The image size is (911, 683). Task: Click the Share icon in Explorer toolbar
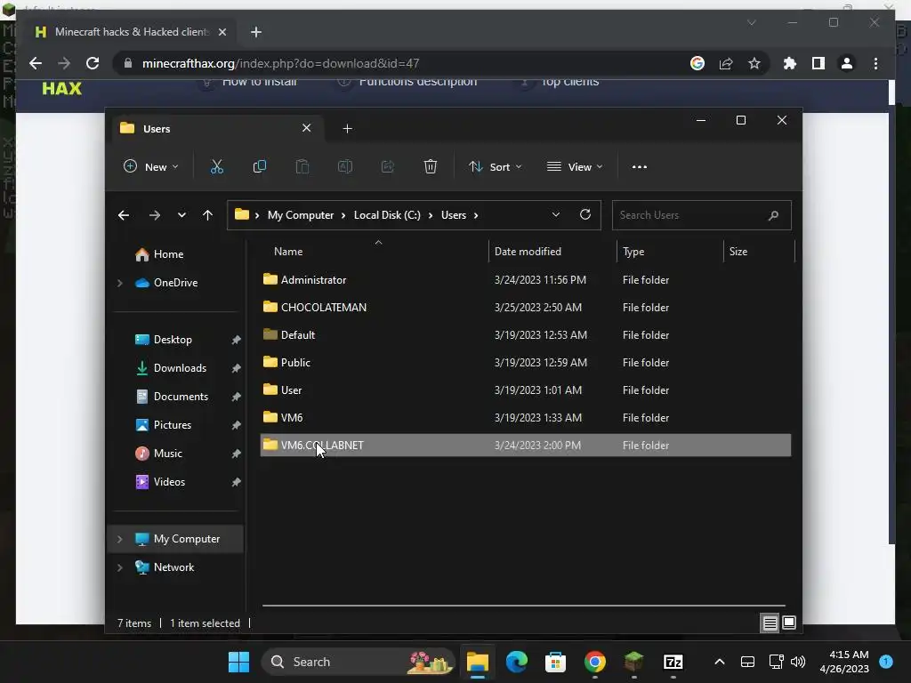388,166
